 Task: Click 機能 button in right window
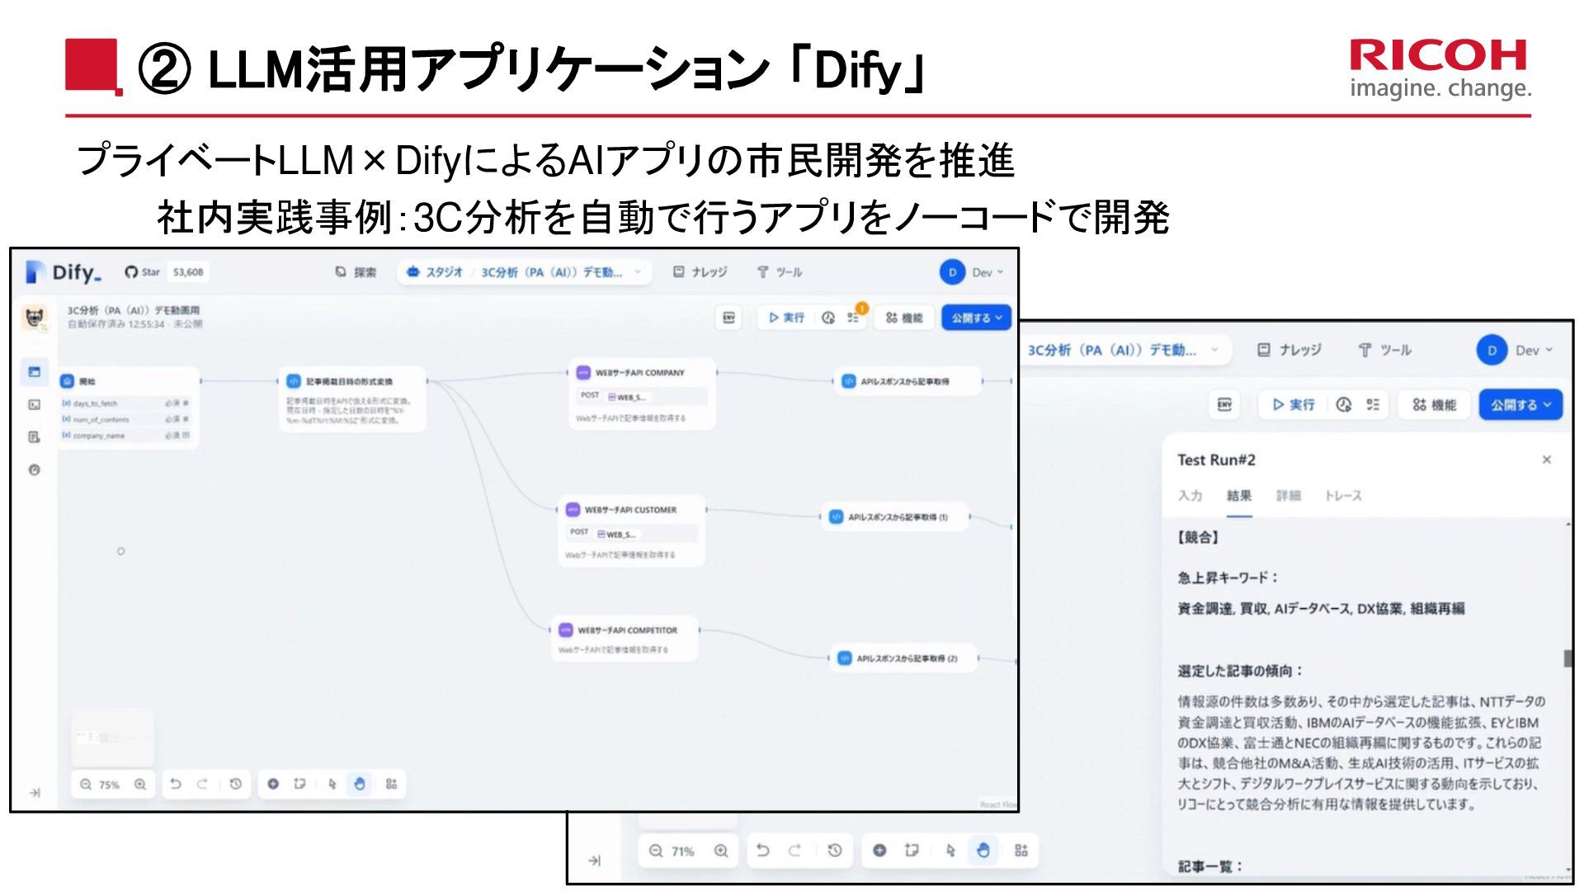(x=1435, y=404)
